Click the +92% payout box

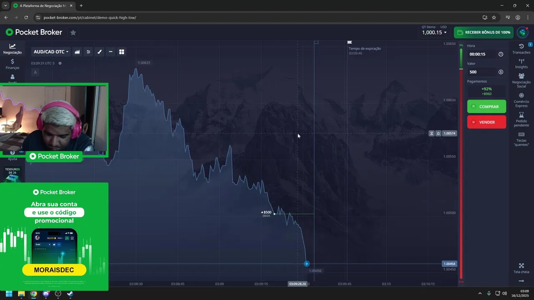tap(486, 91)
